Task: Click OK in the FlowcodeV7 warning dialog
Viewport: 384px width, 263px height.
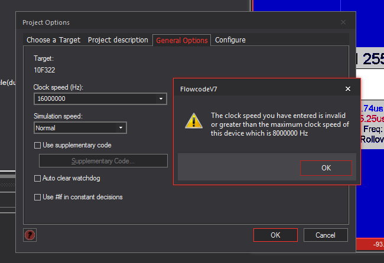Action: 326,168
